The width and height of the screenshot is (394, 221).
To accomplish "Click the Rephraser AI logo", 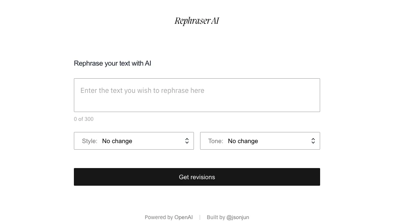I will (197, 21).
